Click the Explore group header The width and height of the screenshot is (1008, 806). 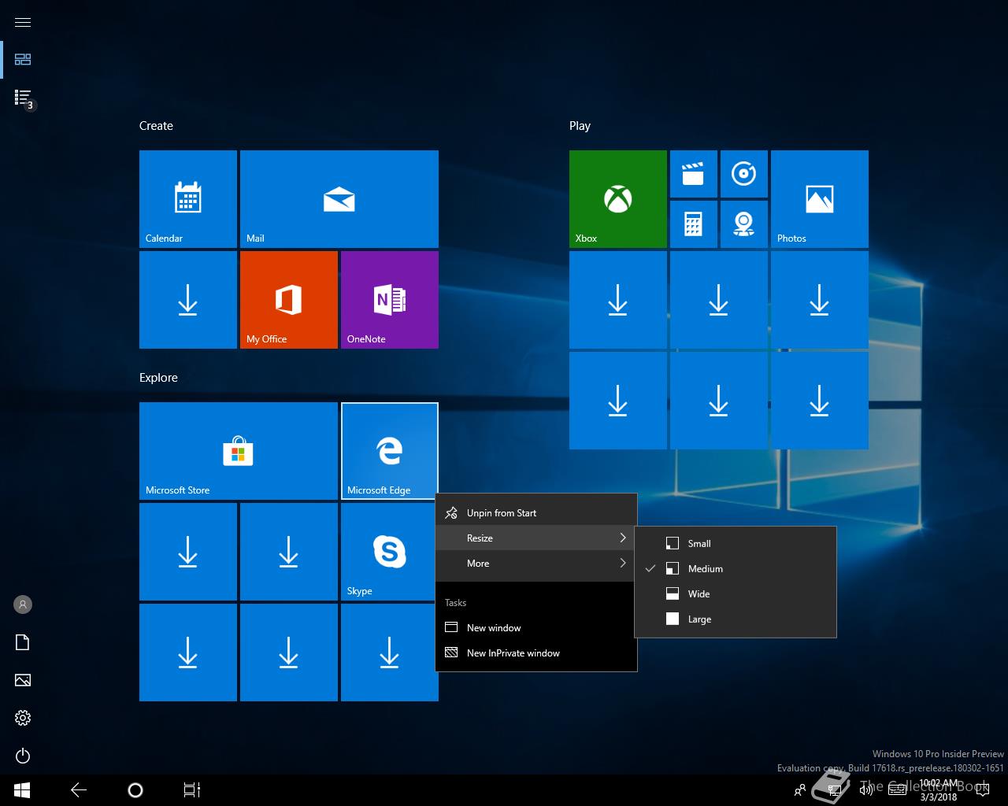tap(158, 378)
